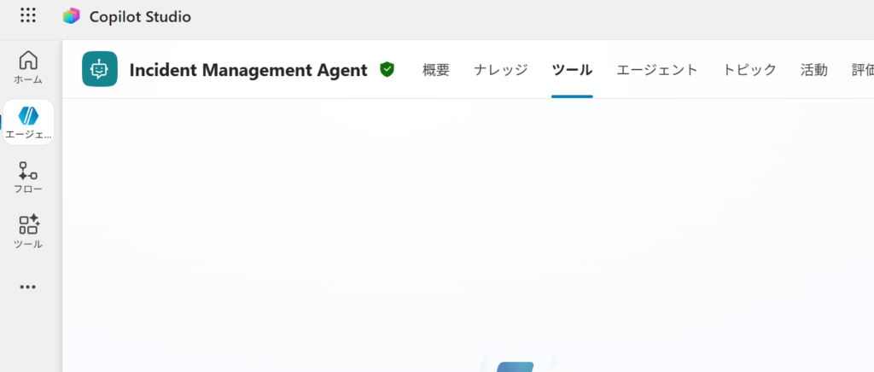Open ツール in the left sidebar
This screenshot has width=874, height=372.
(x=28, y=232)
